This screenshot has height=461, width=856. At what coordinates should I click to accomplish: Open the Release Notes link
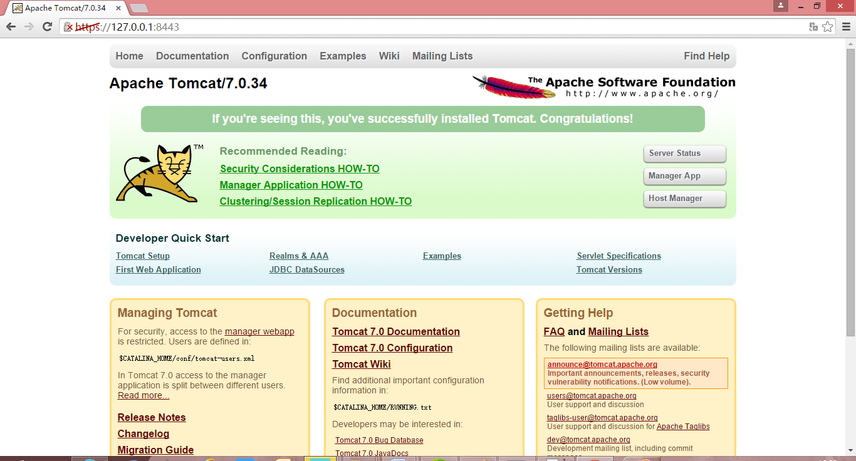click(x=152, y=417)
